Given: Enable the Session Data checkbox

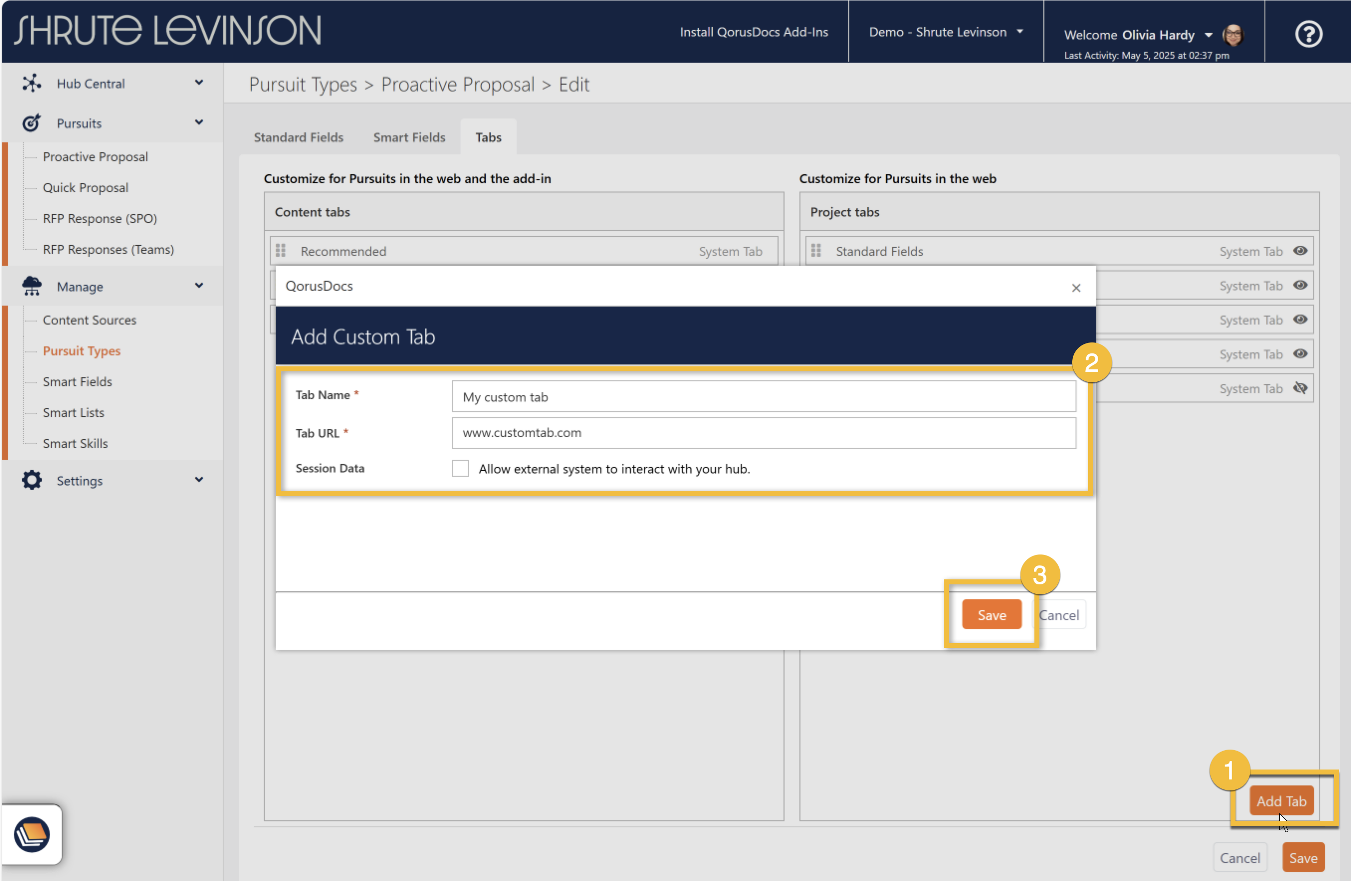Looking at the screenshot, I should 460,468.
